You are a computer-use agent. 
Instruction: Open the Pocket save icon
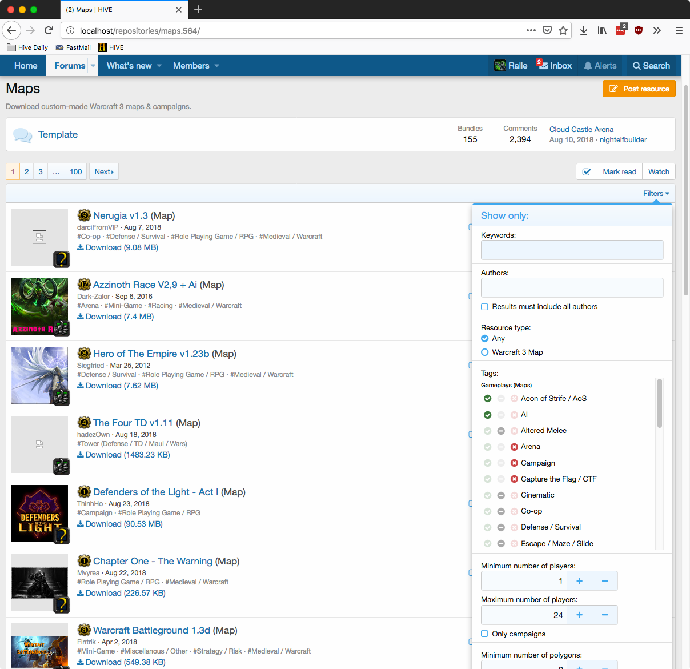click(547, 30)
